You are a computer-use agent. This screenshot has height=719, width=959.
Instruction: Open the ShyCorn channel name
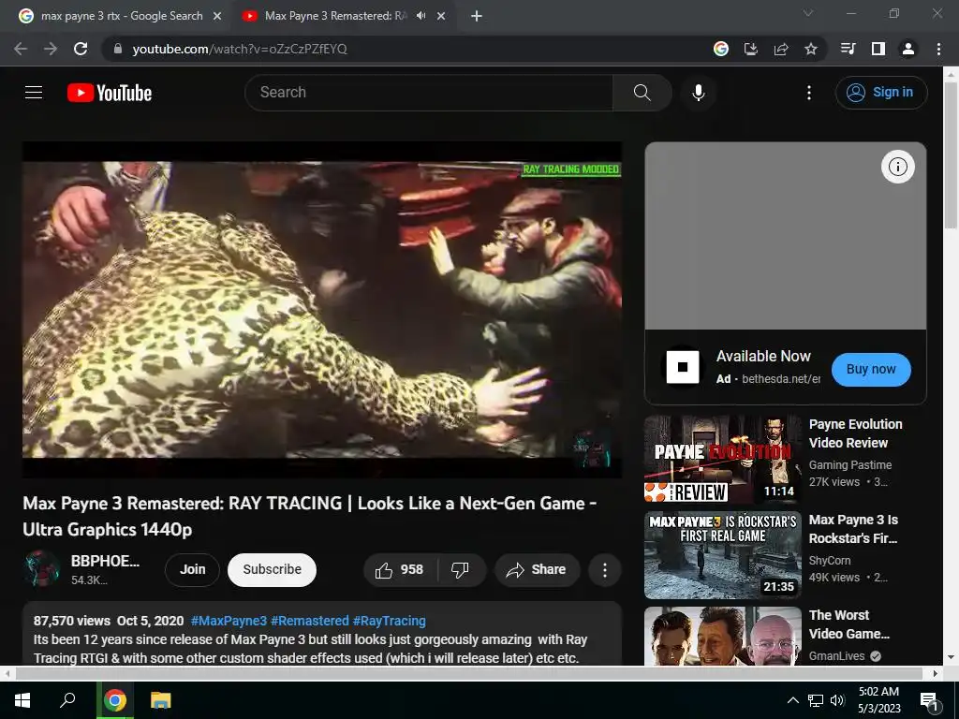(830, 560)
